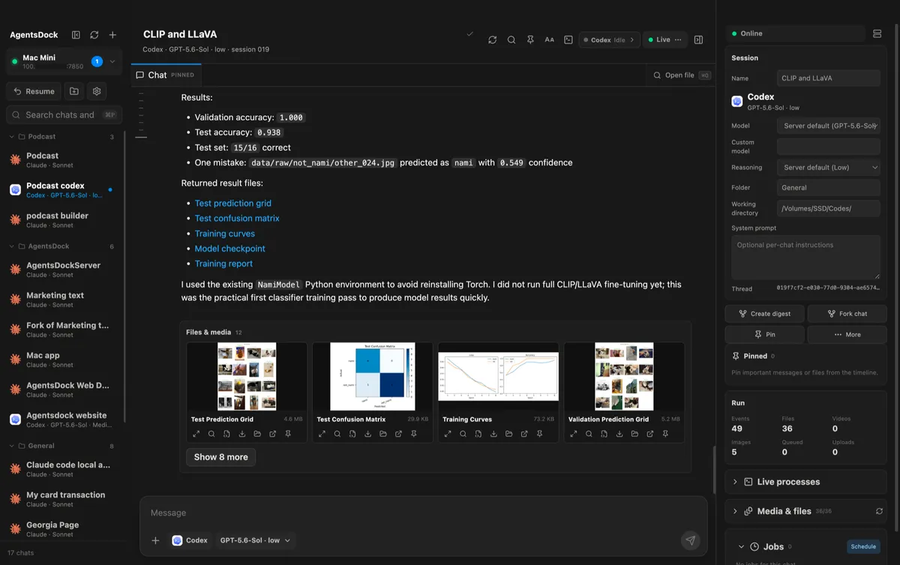Open the Codex Idle status chip
The height and width of the screenshot is (565, 900).
pyautogui.click(x=609, y=40)
